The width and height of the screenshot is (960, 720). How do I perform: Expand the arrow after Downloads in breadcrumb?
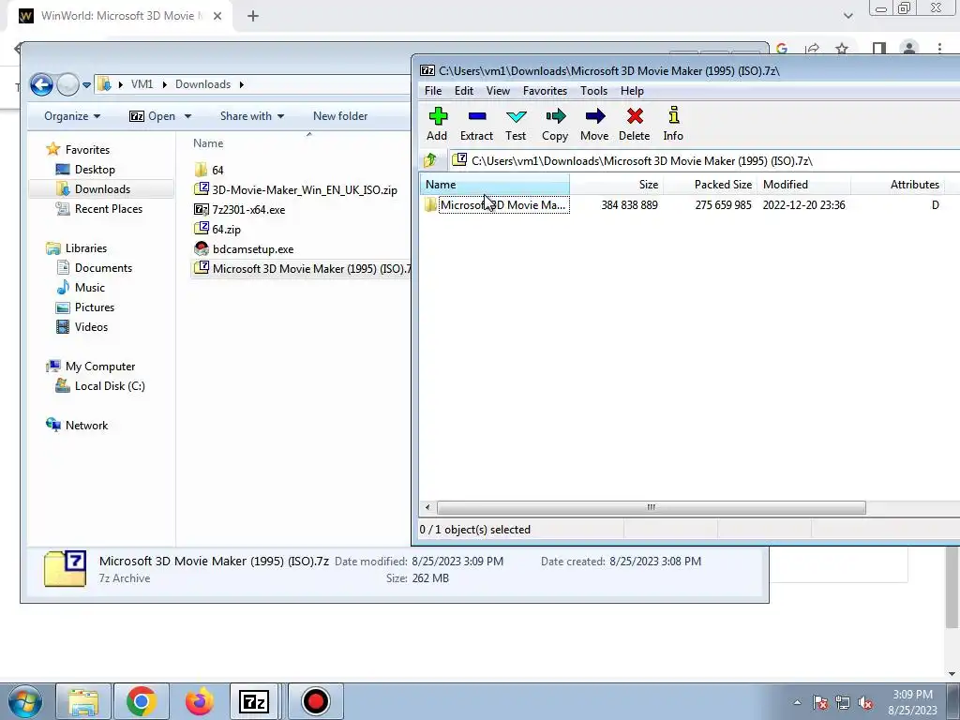pyautogui.click(x=241, y=84)
